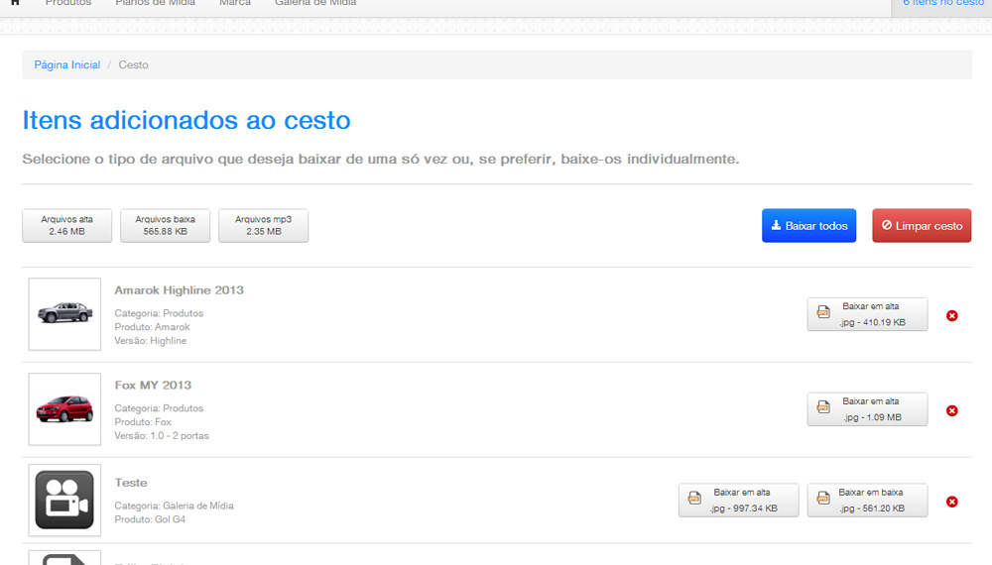Click the Cesto breadcrumb text
This screenshot has width=992, height=565.
(134, 65)
